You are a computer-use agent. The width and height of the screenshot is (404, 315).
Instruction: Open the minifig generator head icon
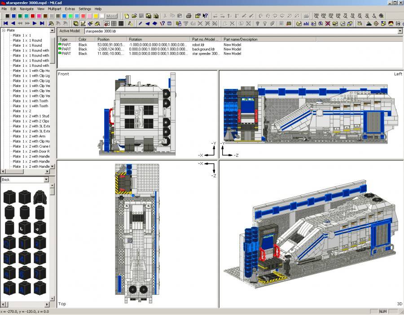tap(391, 23)
